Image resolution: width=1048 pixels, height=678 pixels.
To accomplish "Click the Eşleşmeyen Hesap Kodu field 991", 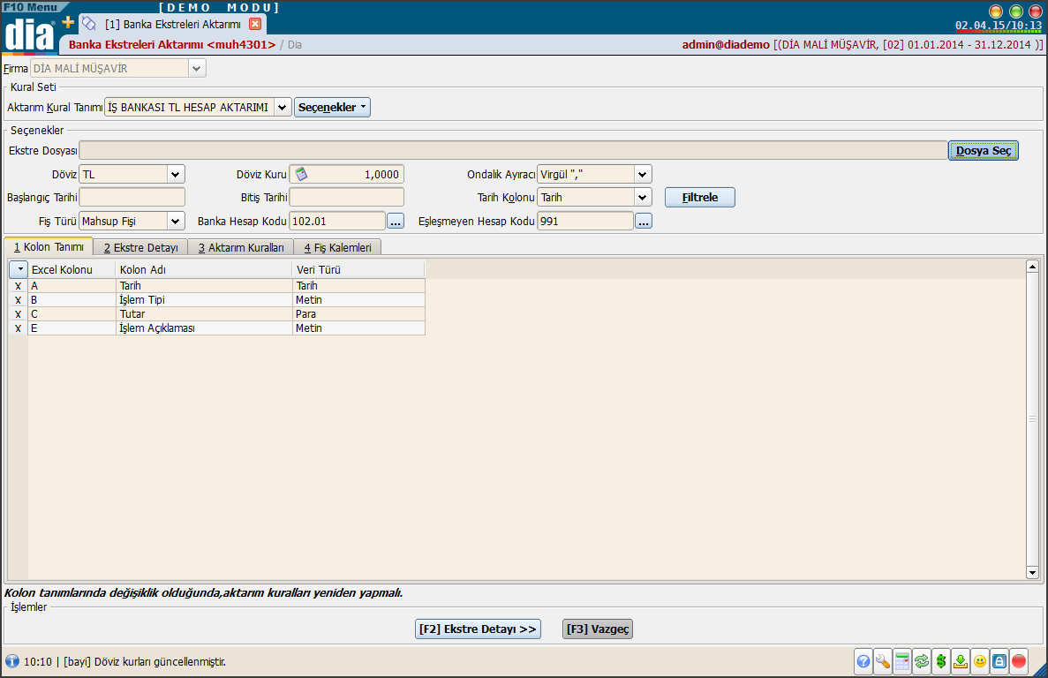I will click(x=584, y=221).
